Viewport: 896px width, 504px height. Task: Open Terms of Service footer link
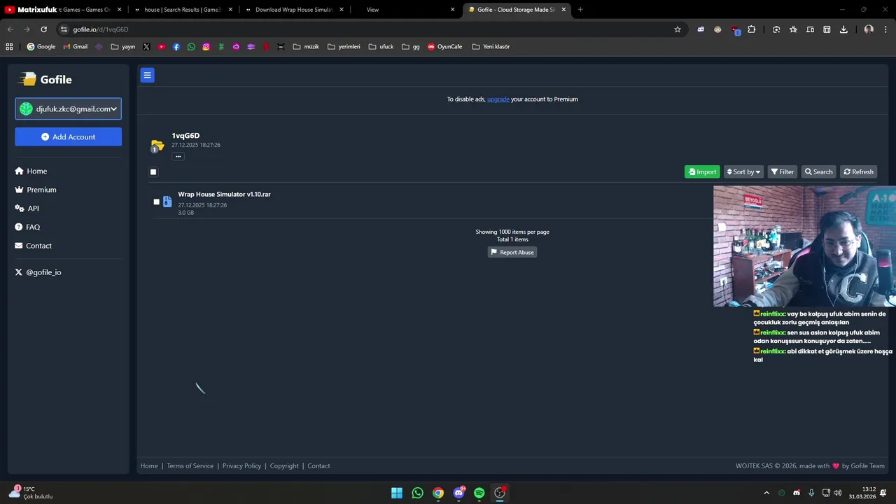[190, 466]
